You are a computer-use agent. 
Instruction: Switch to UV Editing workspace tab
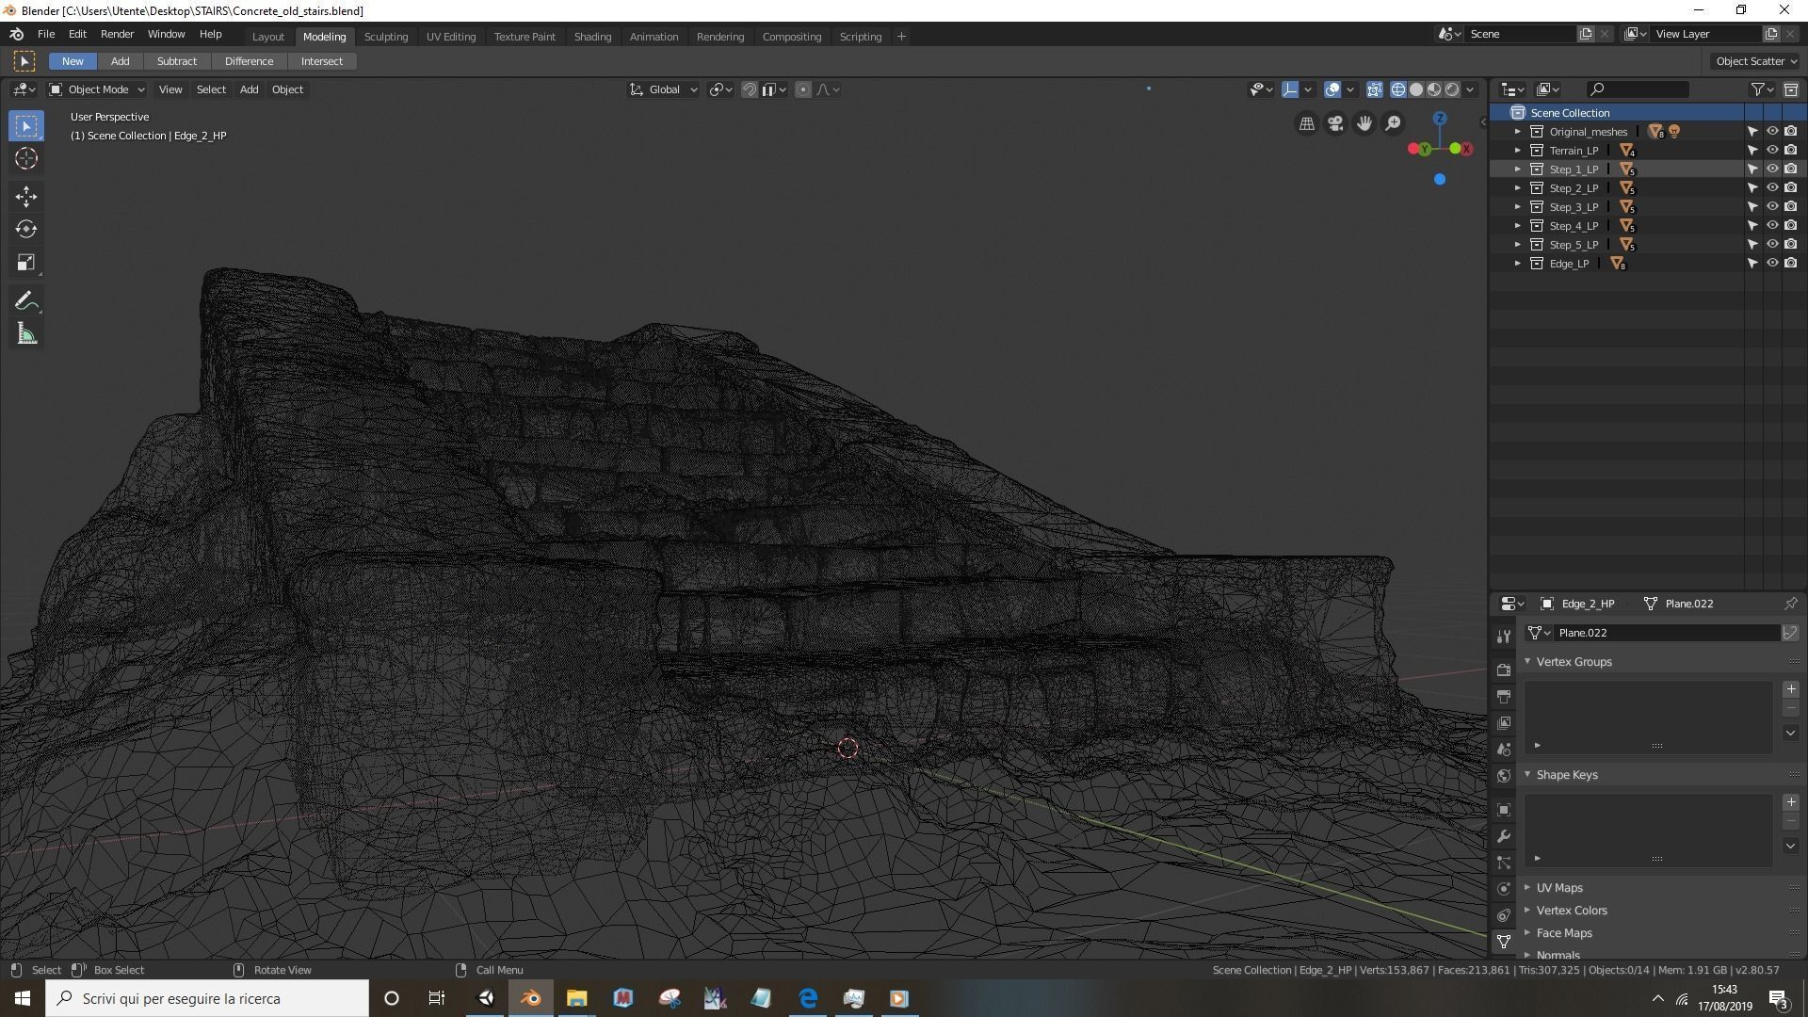[450, 37]
